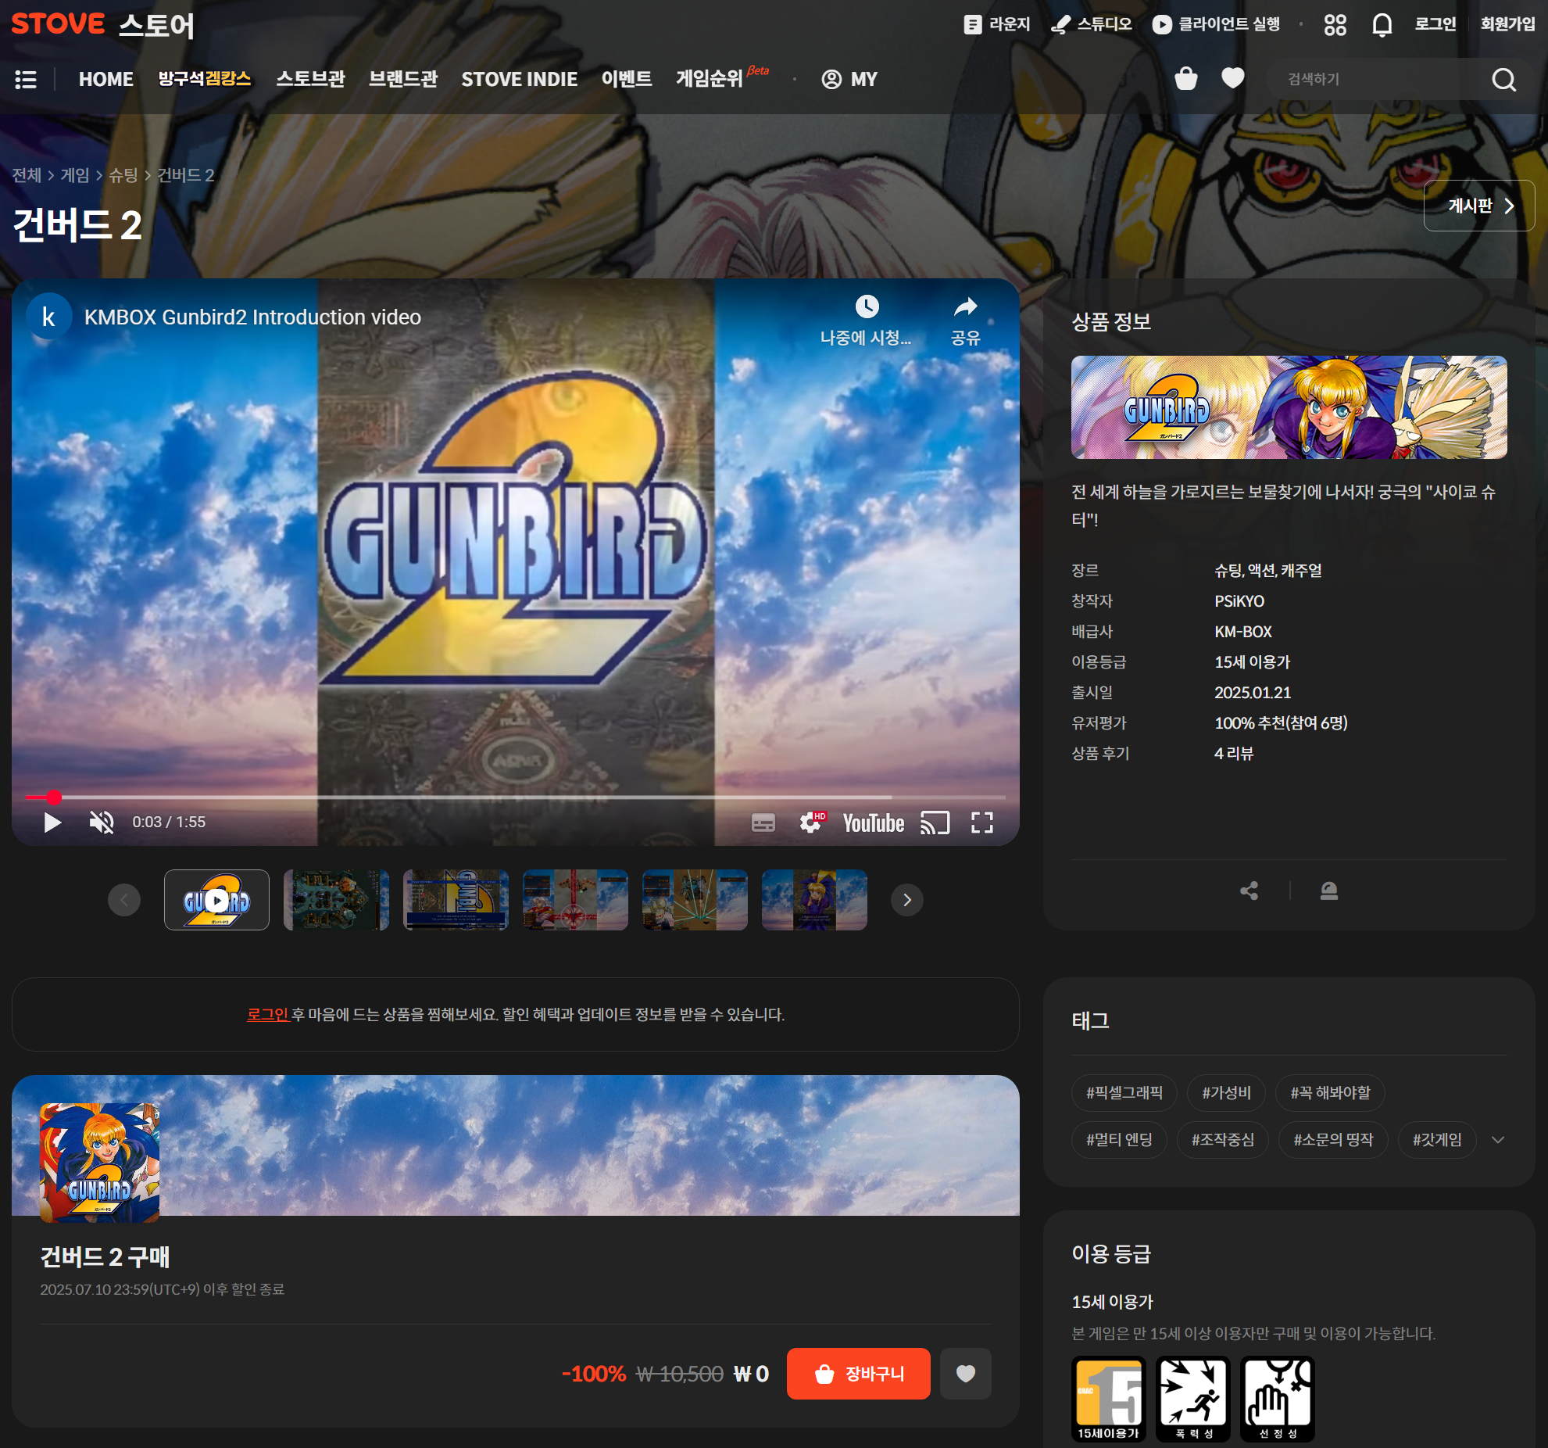Open the YouTube logo link
Viewport: 1548px width, 1448px height.
coord(873,823)
